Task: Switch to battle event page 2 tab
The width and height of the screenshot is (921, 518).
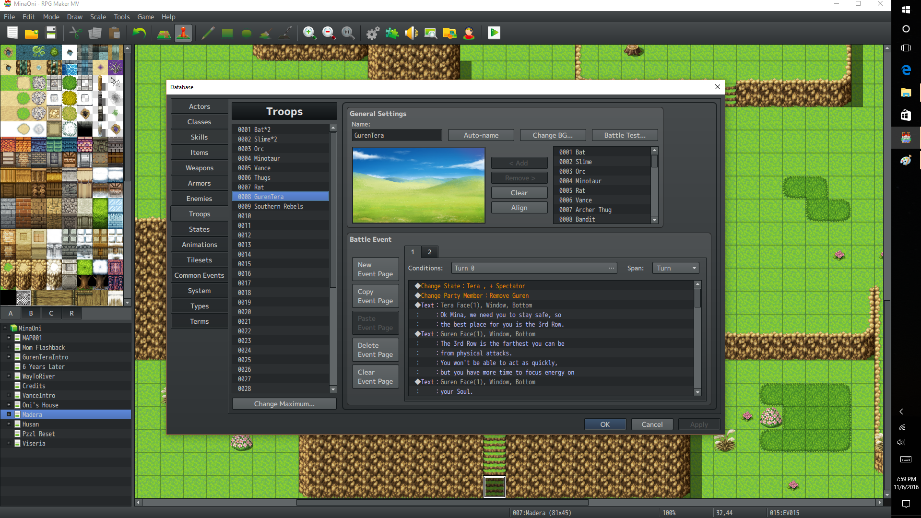Action: [429, 252]
